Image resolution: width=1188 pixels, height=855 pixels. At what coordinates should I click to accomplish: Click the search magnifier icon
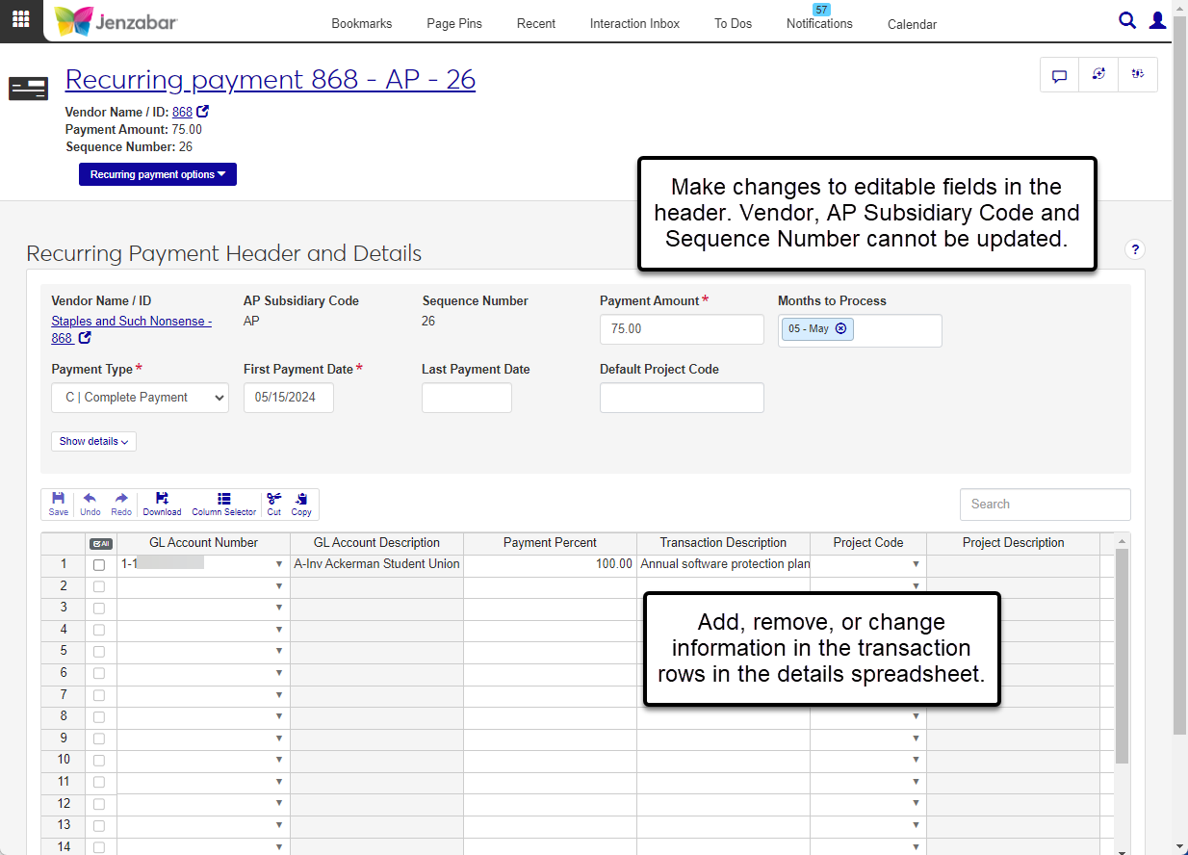point(1126,20)
